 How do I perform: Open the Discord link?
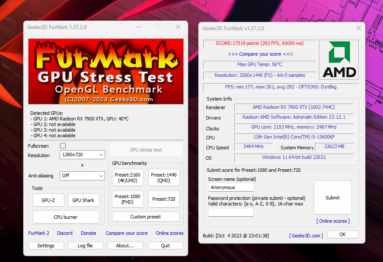coord(65,233)
